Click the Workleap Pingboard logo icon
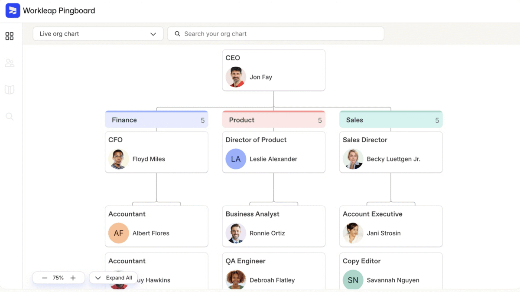Image resolution: width=520 pixels, height=292 pixels. click(x=13, y=10)
